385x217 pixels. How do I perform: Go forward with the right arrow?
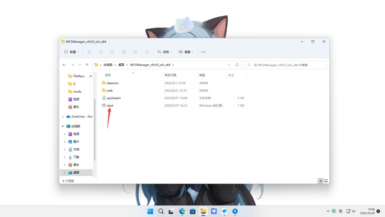(x=73, y=65)
